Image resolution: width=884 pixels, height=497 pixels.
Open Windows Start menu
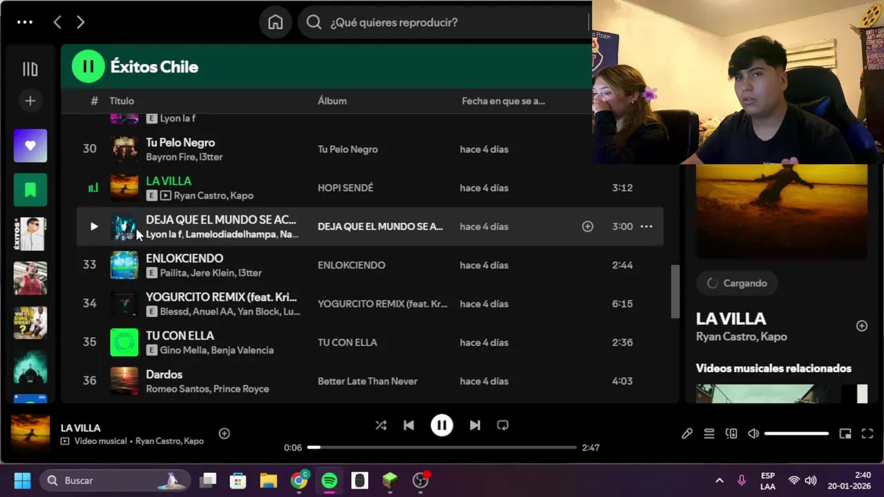pos(22,480)
